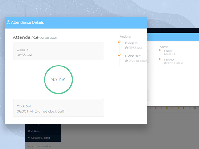Click the Activity heading in front modal
199x149 pixels.
(125, 37)
